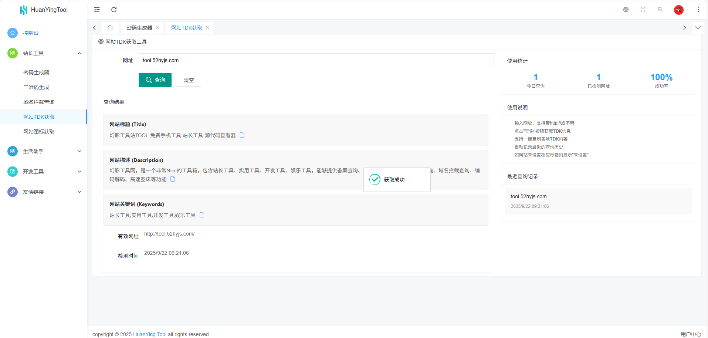This screenshot has width=708, height=338.
Task: Select 域名拦截查询 in the sidebar
Action: click(x=39, y=102)
